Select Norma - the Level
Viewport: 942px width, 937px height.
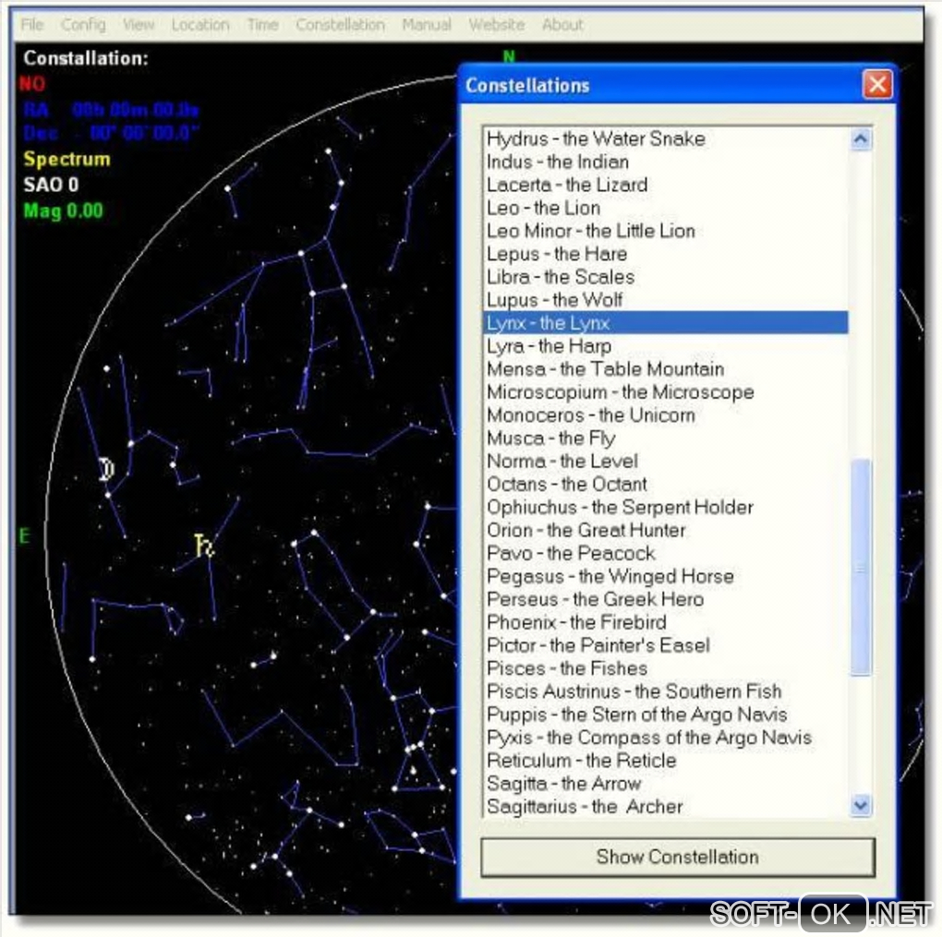(665, 462)
